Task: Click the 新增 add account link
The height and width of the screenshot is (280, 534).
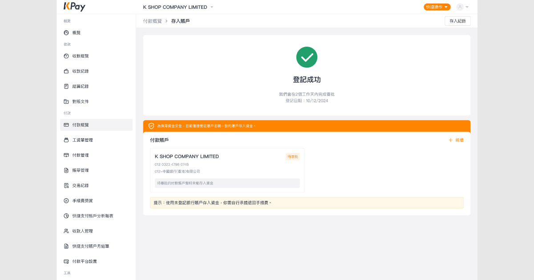Action: (456, 140)
